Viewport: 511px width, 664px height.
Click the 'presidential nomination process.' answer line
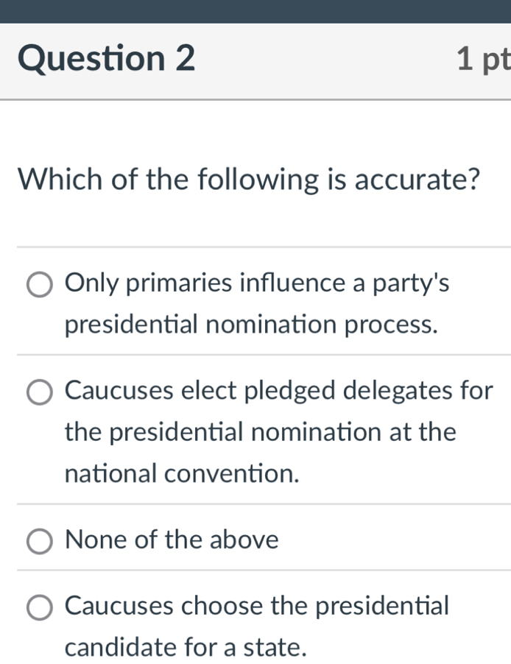[x=251, y=325]
